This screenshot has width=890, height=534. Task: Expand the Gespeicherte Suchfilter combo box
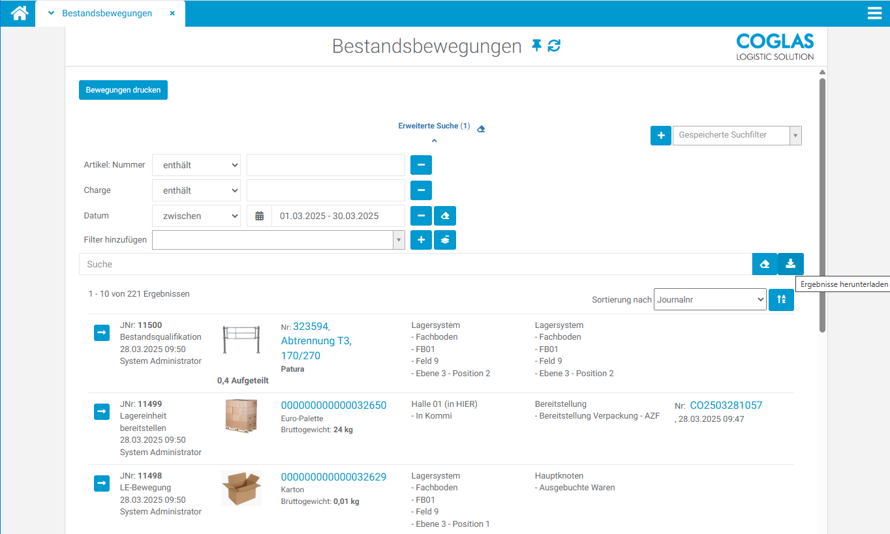pos(795,135)
